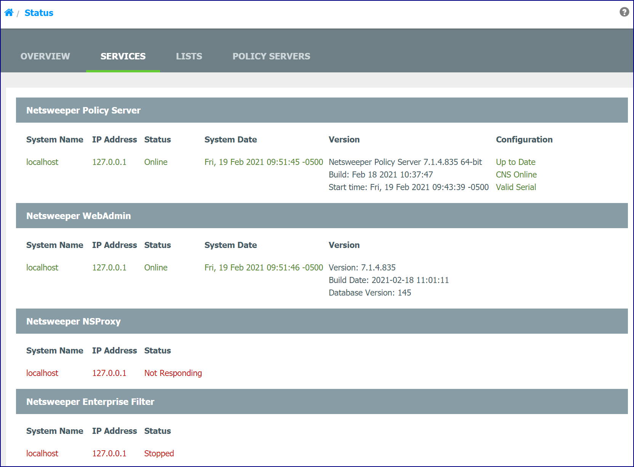Click the NSProxy IP Address column header
634x467 pixels.
pyautogui.click(x=114, y=350)
